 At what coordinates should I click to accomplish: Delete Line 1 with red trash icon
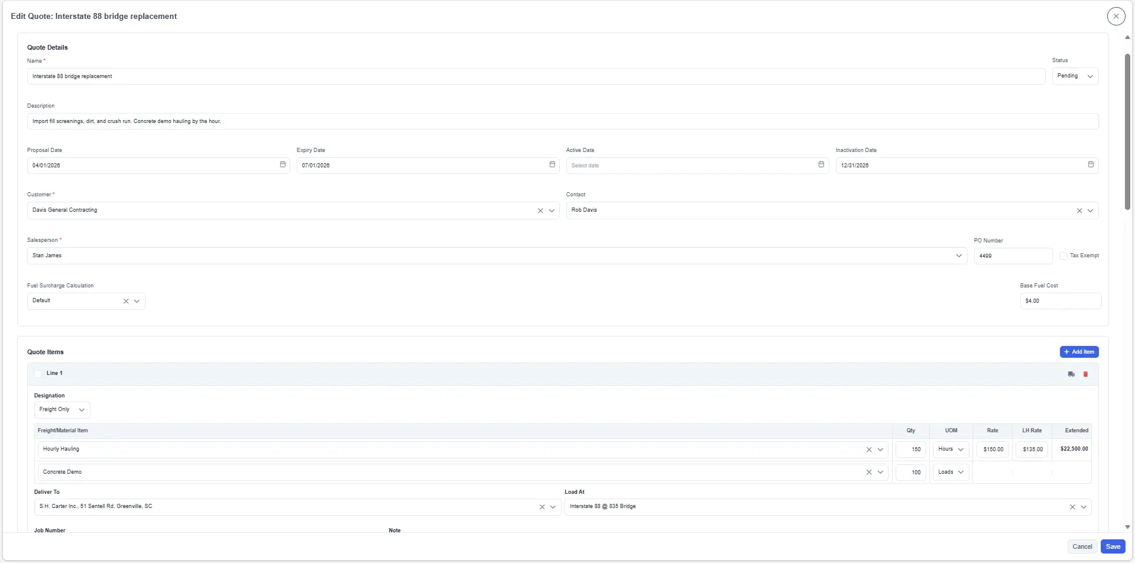click(x=1085, y=374)
